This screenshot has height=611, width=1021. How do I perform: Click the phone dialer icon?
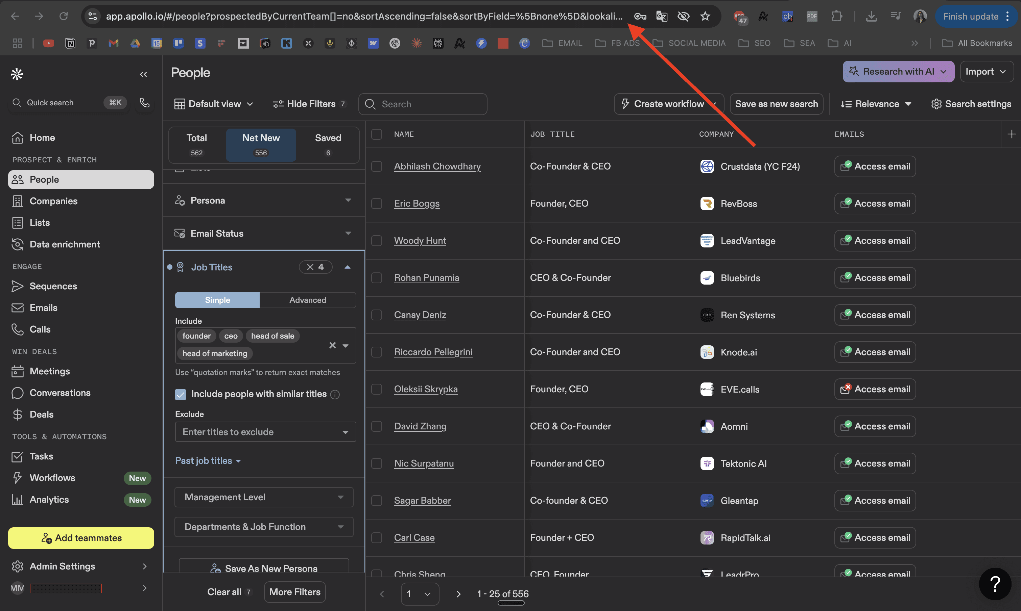pyautogui.click(x=144, y=103)
